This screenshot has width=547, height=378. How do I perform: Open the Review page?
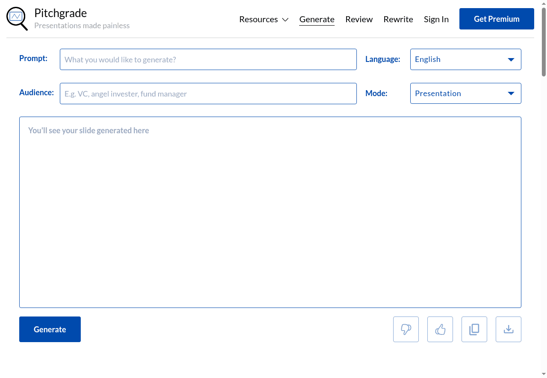pos(359,19)
